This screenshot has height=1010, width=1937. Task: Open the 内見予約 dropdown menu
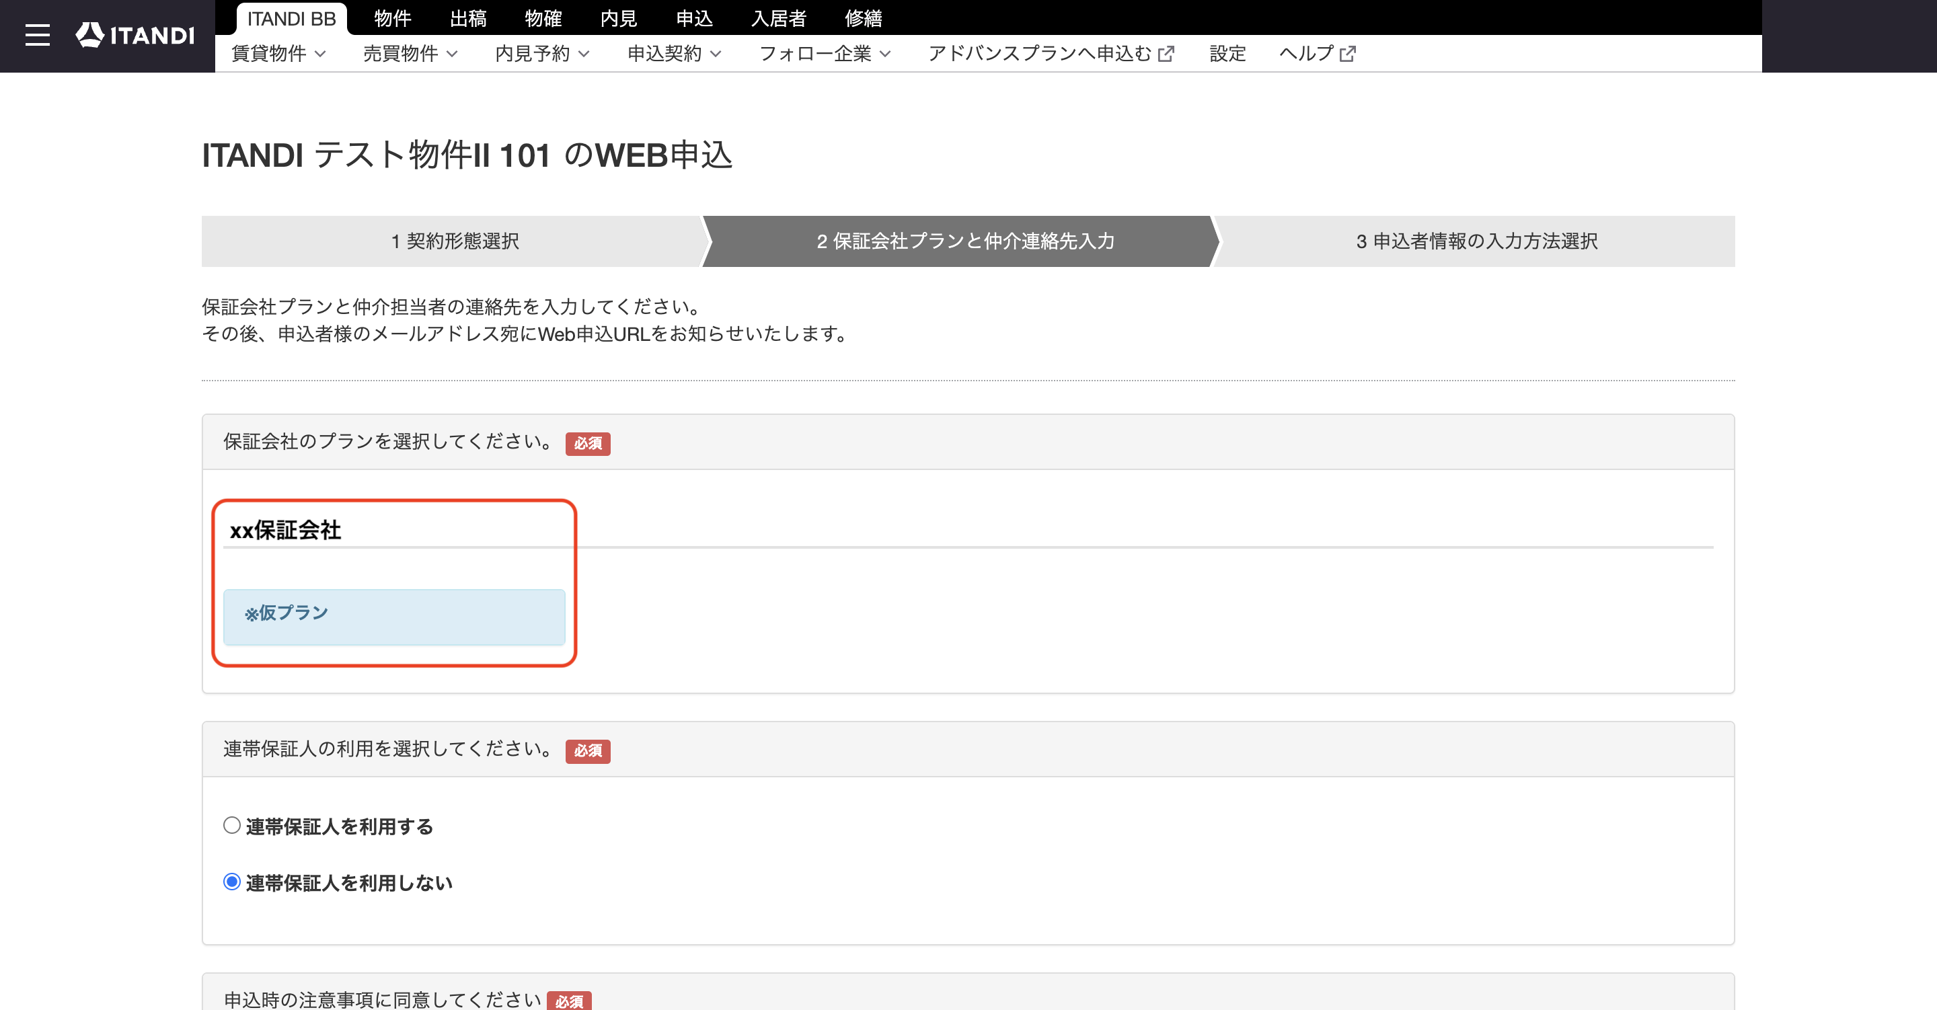click(542, 54)
